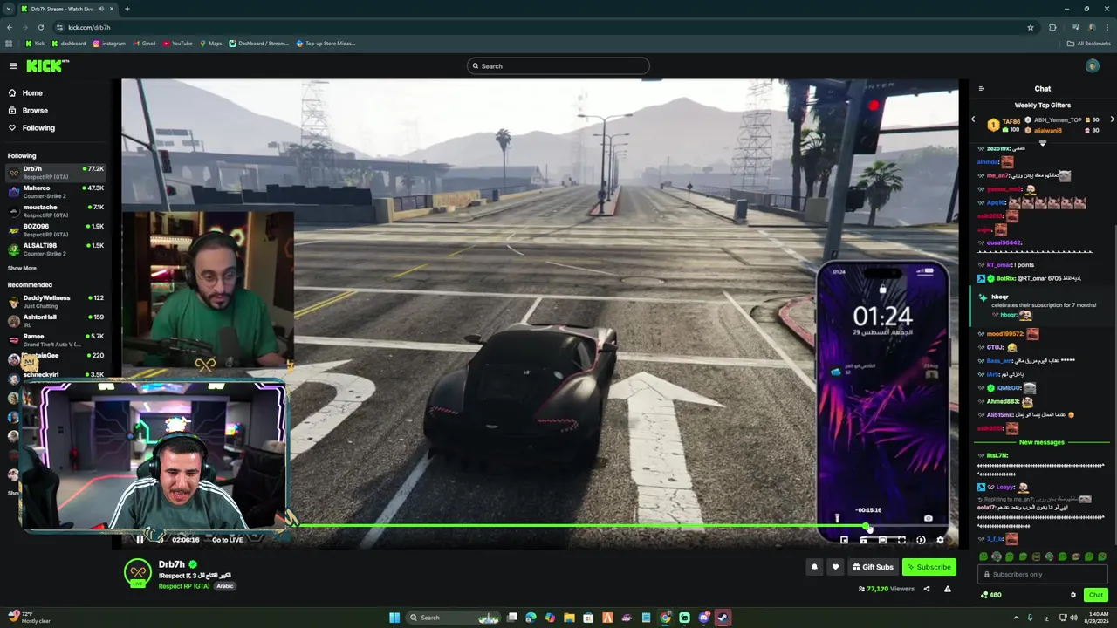Click the clip creation icon in player
This screenshot has width=1117, height=628.
pyautogui.click(x=863, y=540)
